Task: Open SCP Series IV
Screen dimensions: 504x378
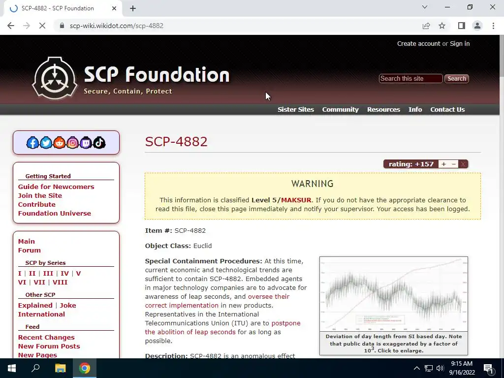Action: point(64,274)
